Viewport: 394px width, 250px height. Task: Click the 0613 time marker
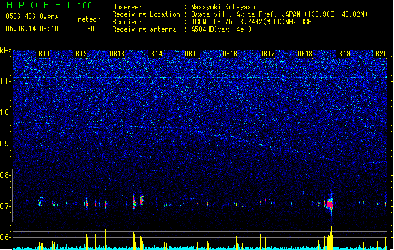tap(117, 54)
